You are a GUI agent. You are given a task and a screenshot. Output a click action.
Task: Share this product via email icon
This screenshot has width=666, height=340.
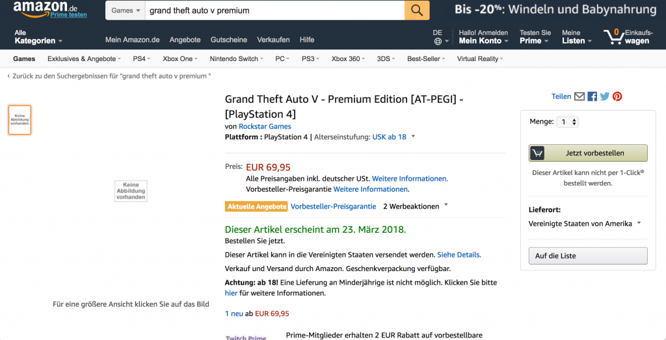click(x=579, y=96)
